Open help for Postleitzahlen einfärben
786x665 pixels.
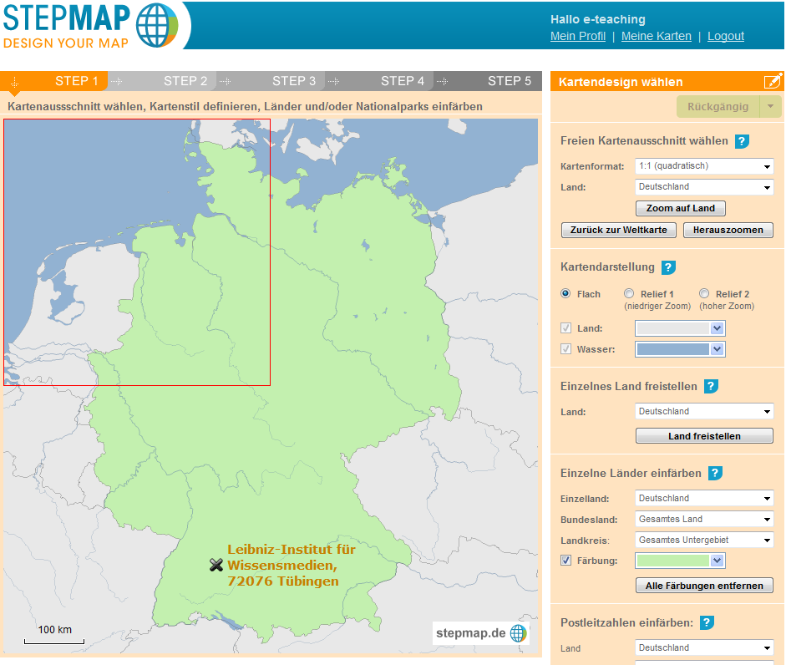tap(707, 622)
